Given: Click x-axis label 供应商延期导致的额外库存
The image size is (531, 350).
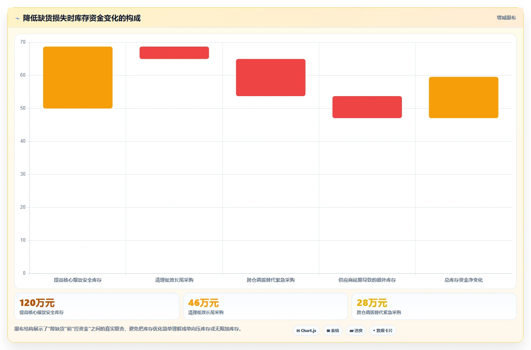Looking at the screenshot, I should point(367,280).
